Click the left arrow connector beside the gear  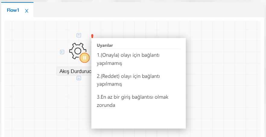[x=62, y=52]
